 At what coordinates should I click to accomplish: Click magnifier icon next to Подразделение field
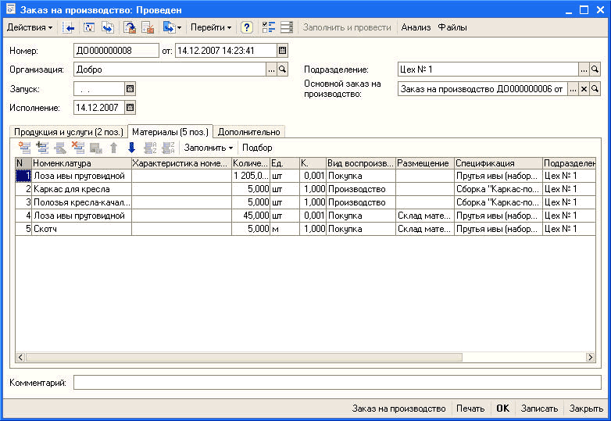pyautogui.click(x=595, y=70)
